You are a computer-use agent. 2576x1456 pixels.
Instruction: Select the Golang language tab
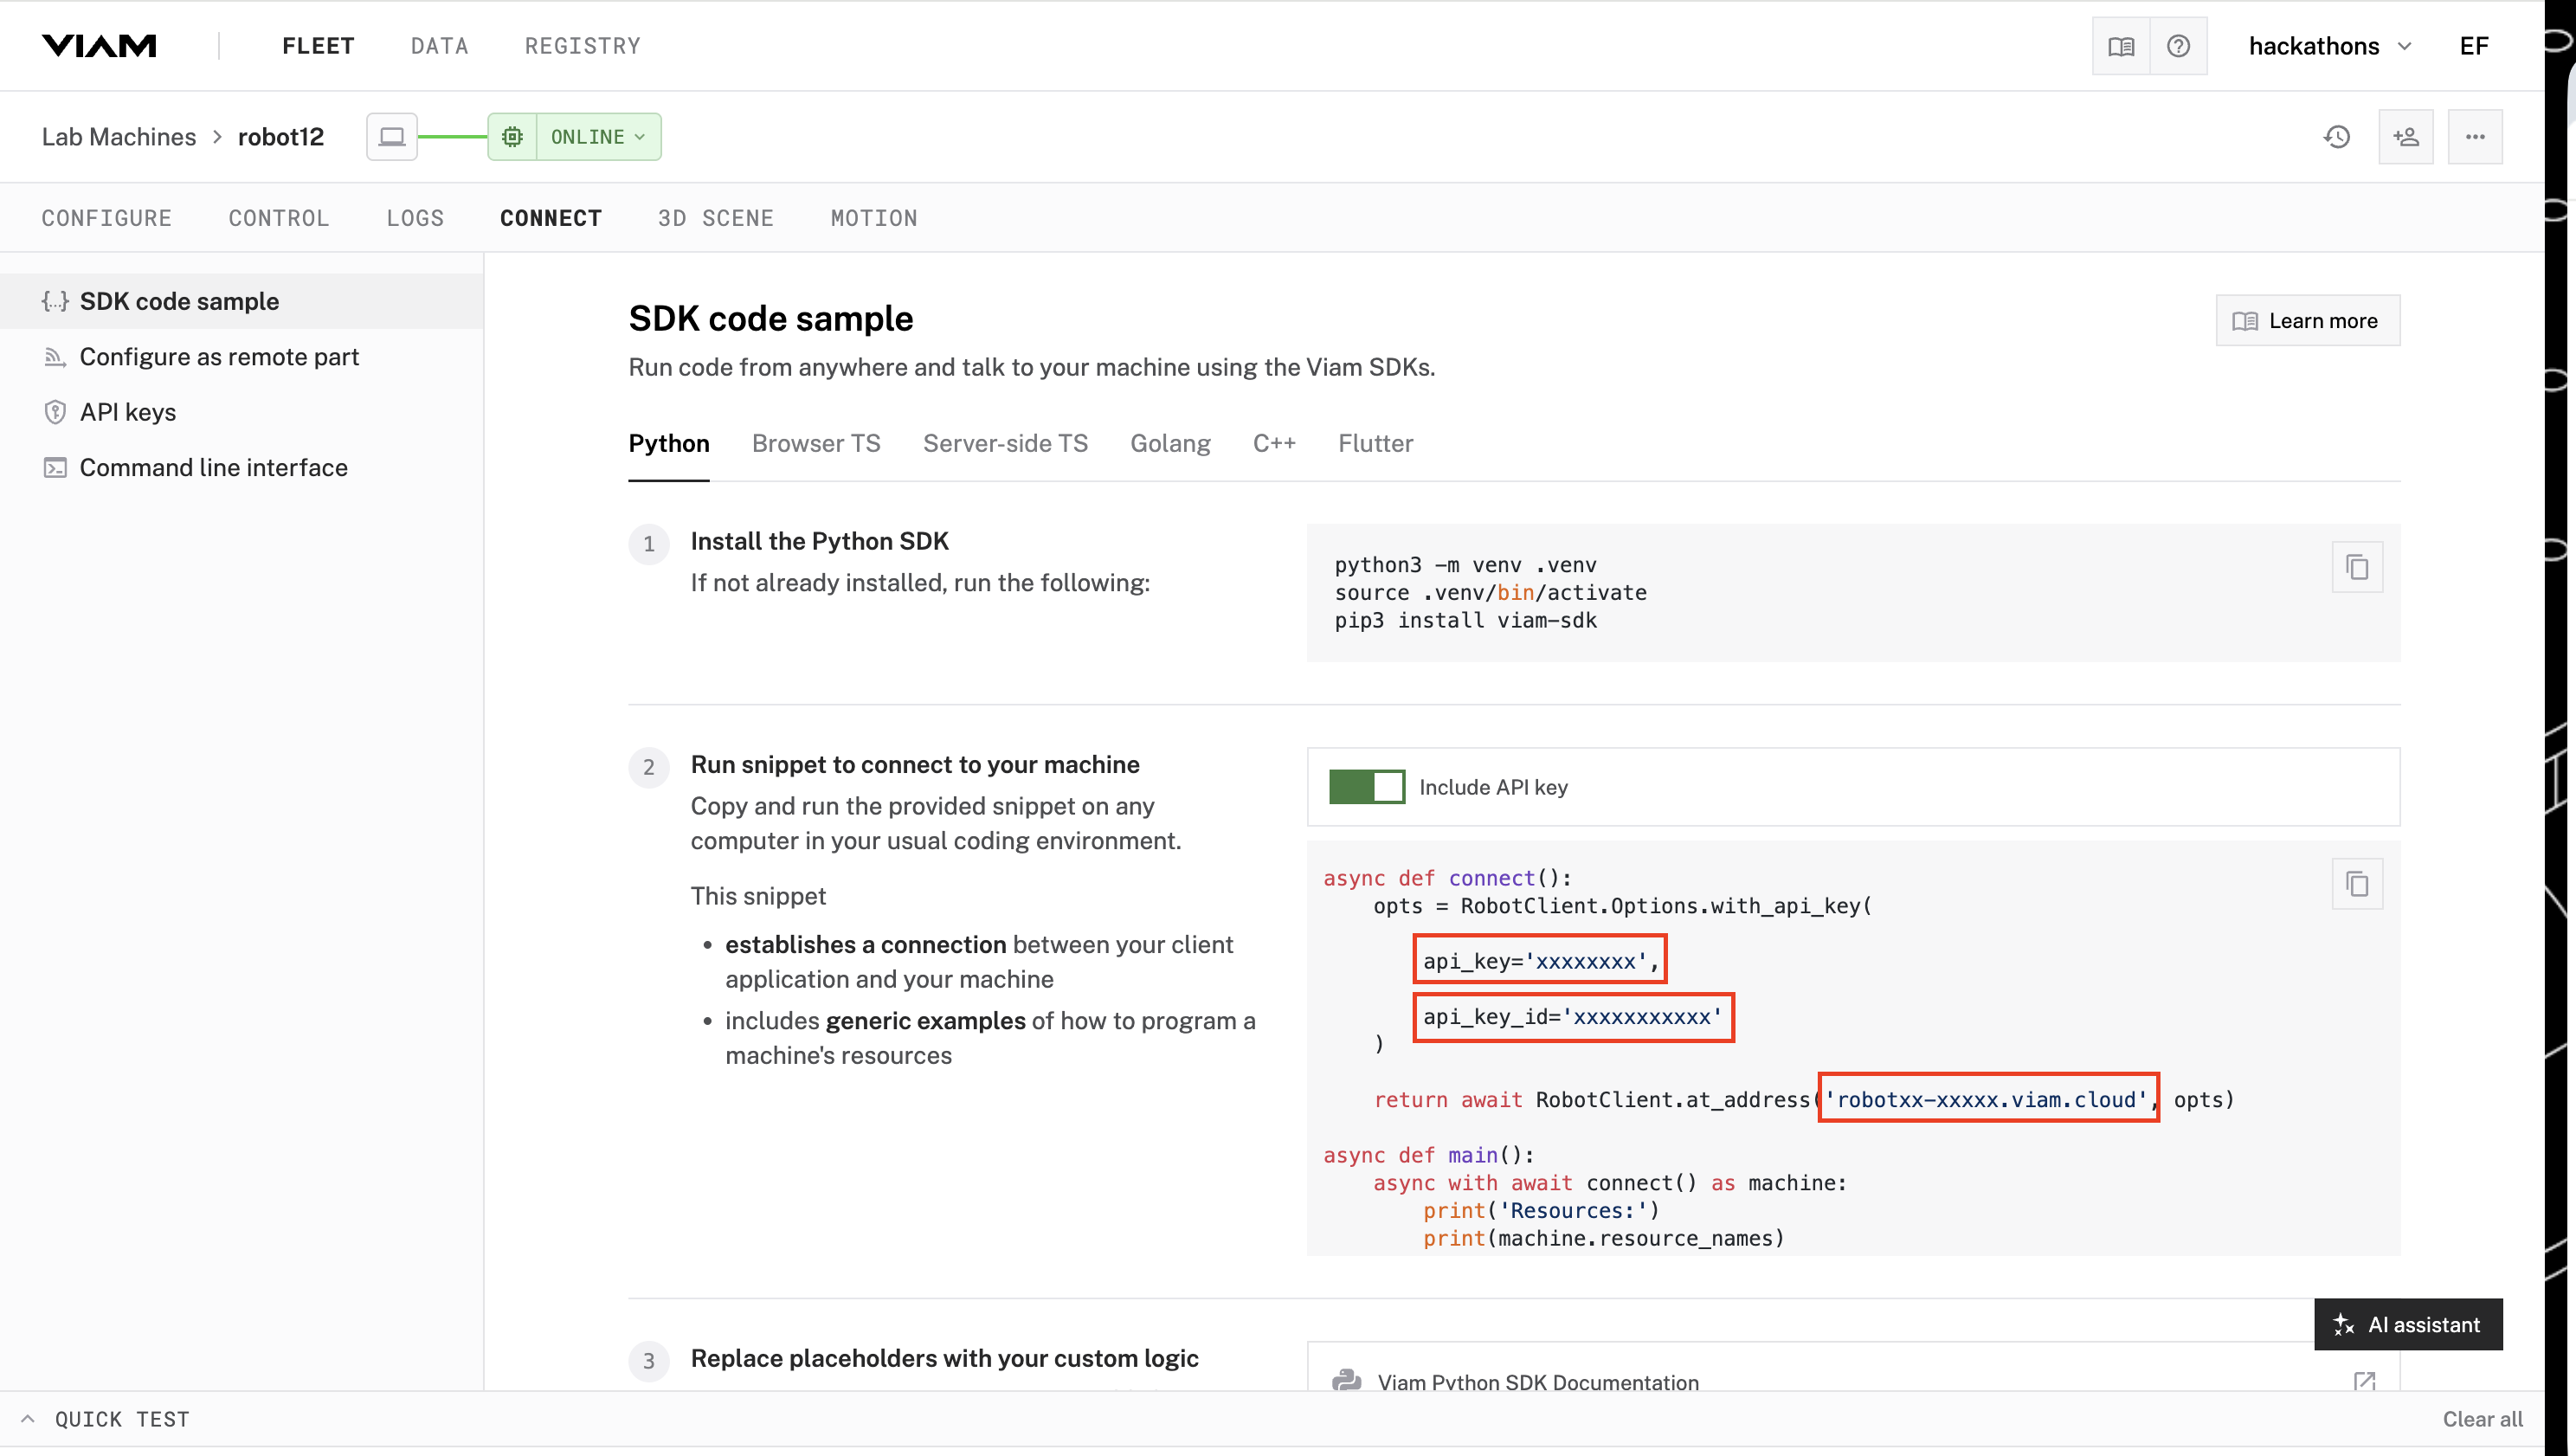pos(1170,443)
